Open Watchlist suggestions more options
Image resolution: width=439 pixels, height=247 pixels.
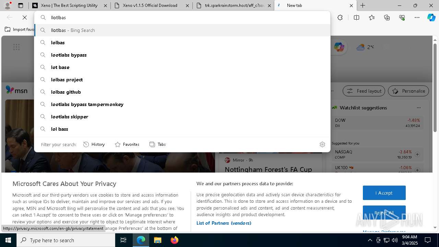(418, 108)
